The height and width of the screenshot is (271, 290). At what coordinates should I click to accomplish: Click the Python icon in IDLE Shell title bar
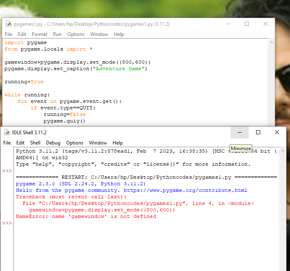[x=7, y=133]
